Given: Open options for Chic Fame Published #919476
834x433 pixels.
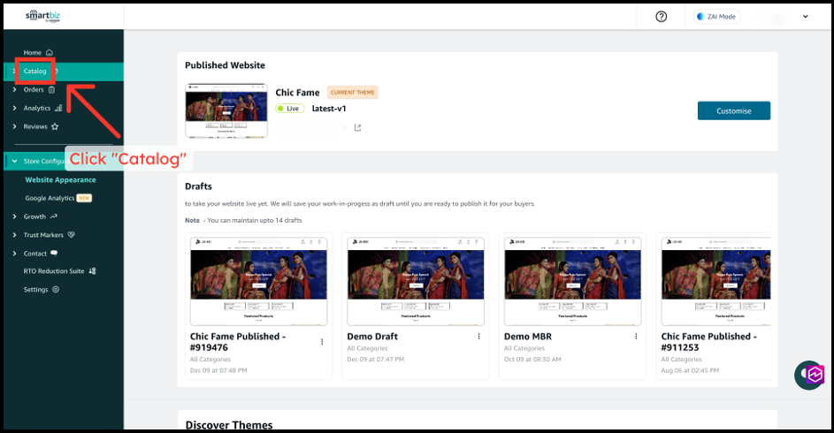Looking at the screenshot, I should coord(322,341).
